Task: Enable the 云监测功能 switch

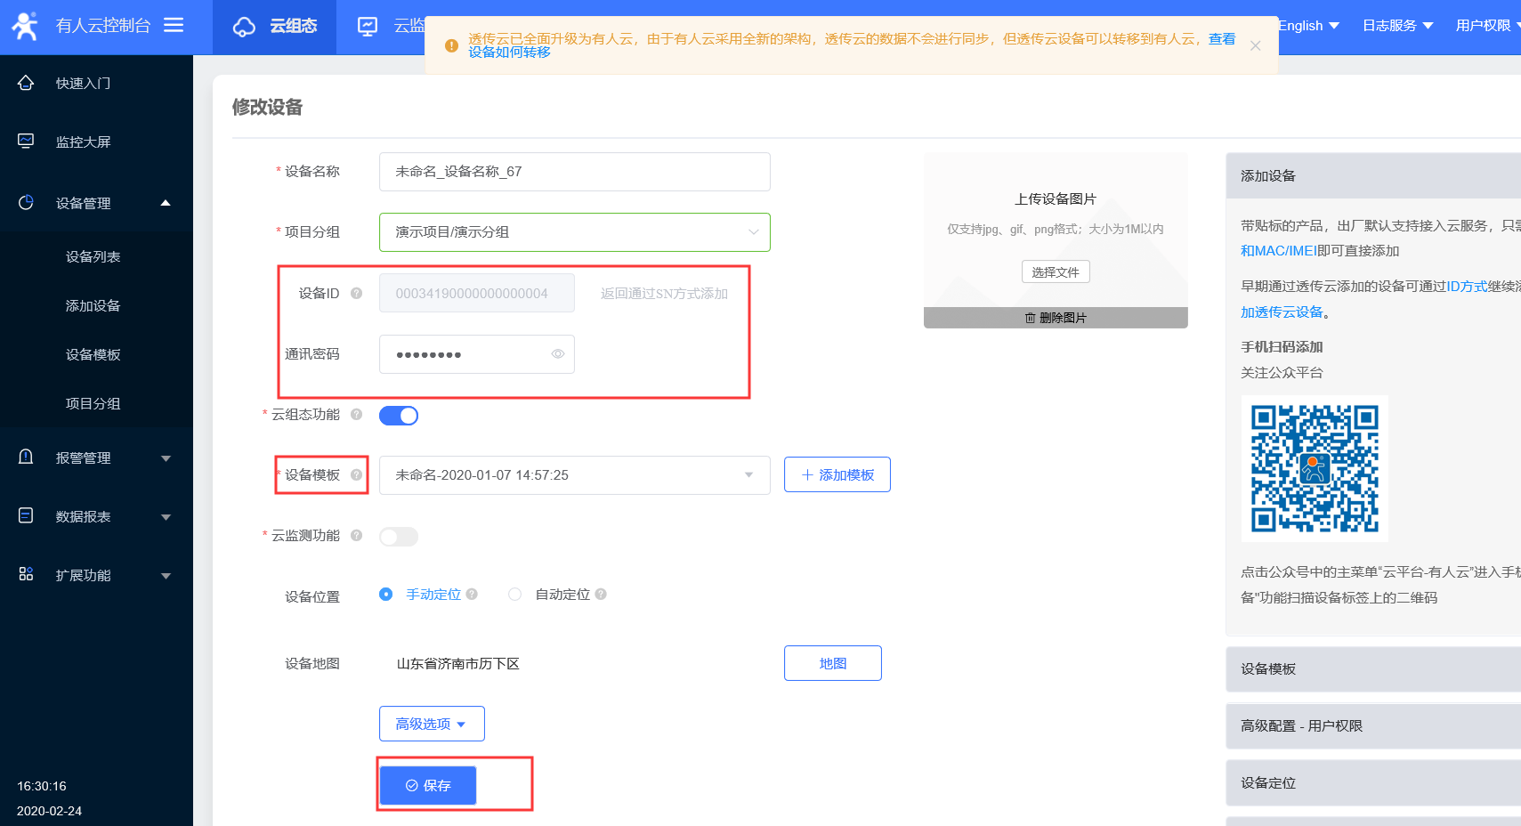Action: (399, 537)
